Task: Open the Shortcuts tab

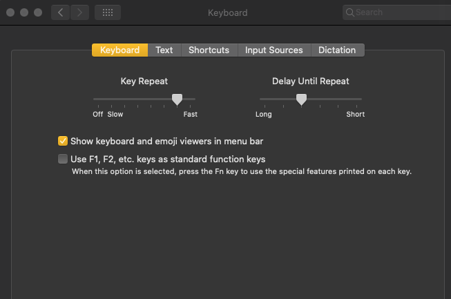Action: pyautogui.click(x=209, y=50)
